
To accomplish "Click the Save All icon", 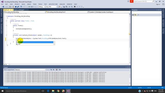I will coord(18,7).
